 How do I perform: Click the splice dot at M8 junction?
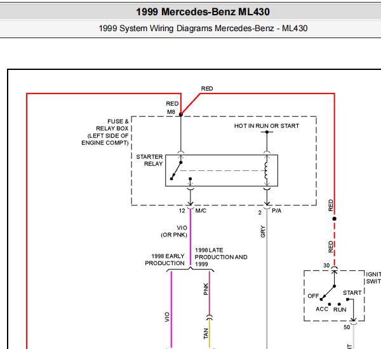181,114
